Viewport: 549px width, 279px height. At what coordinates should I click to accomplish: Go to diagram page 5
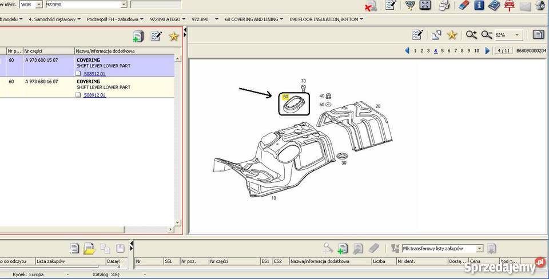coord(442,51)
